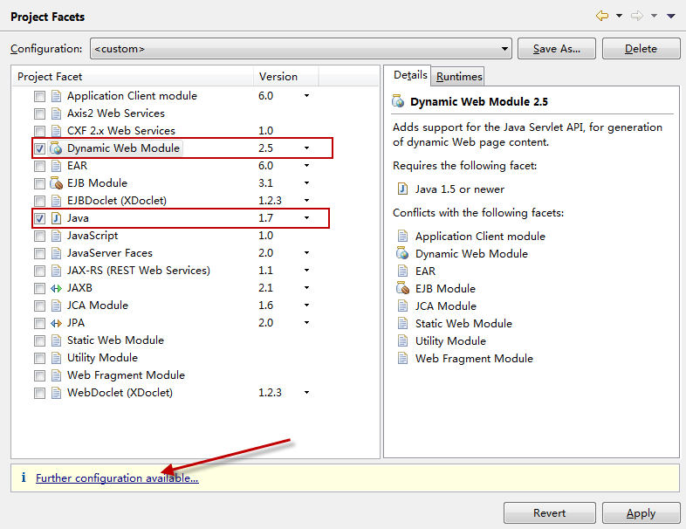Open version dropdown for Dynamic Web Module 2.5
Viewport: 686px width, 529px height.
[306, 148]
